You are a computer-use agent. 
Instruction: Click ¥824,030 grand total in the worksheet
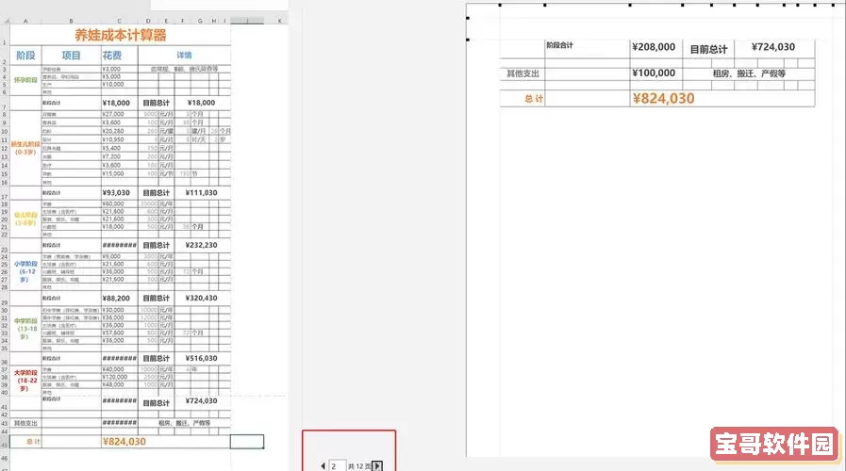pyautogui.click(x=124, y=442)
